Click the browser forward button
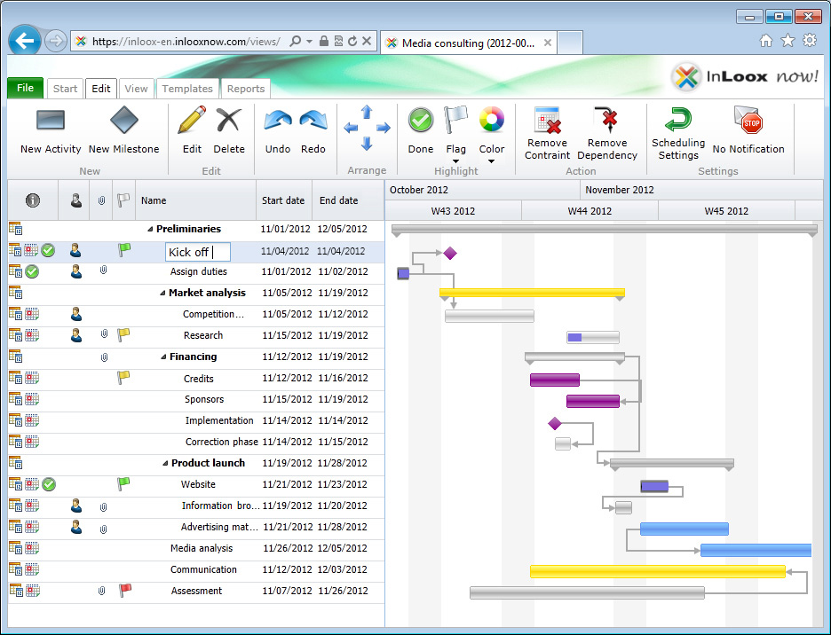Image resolution: width=831 pixels, height=635 pixels. point(55,41)
